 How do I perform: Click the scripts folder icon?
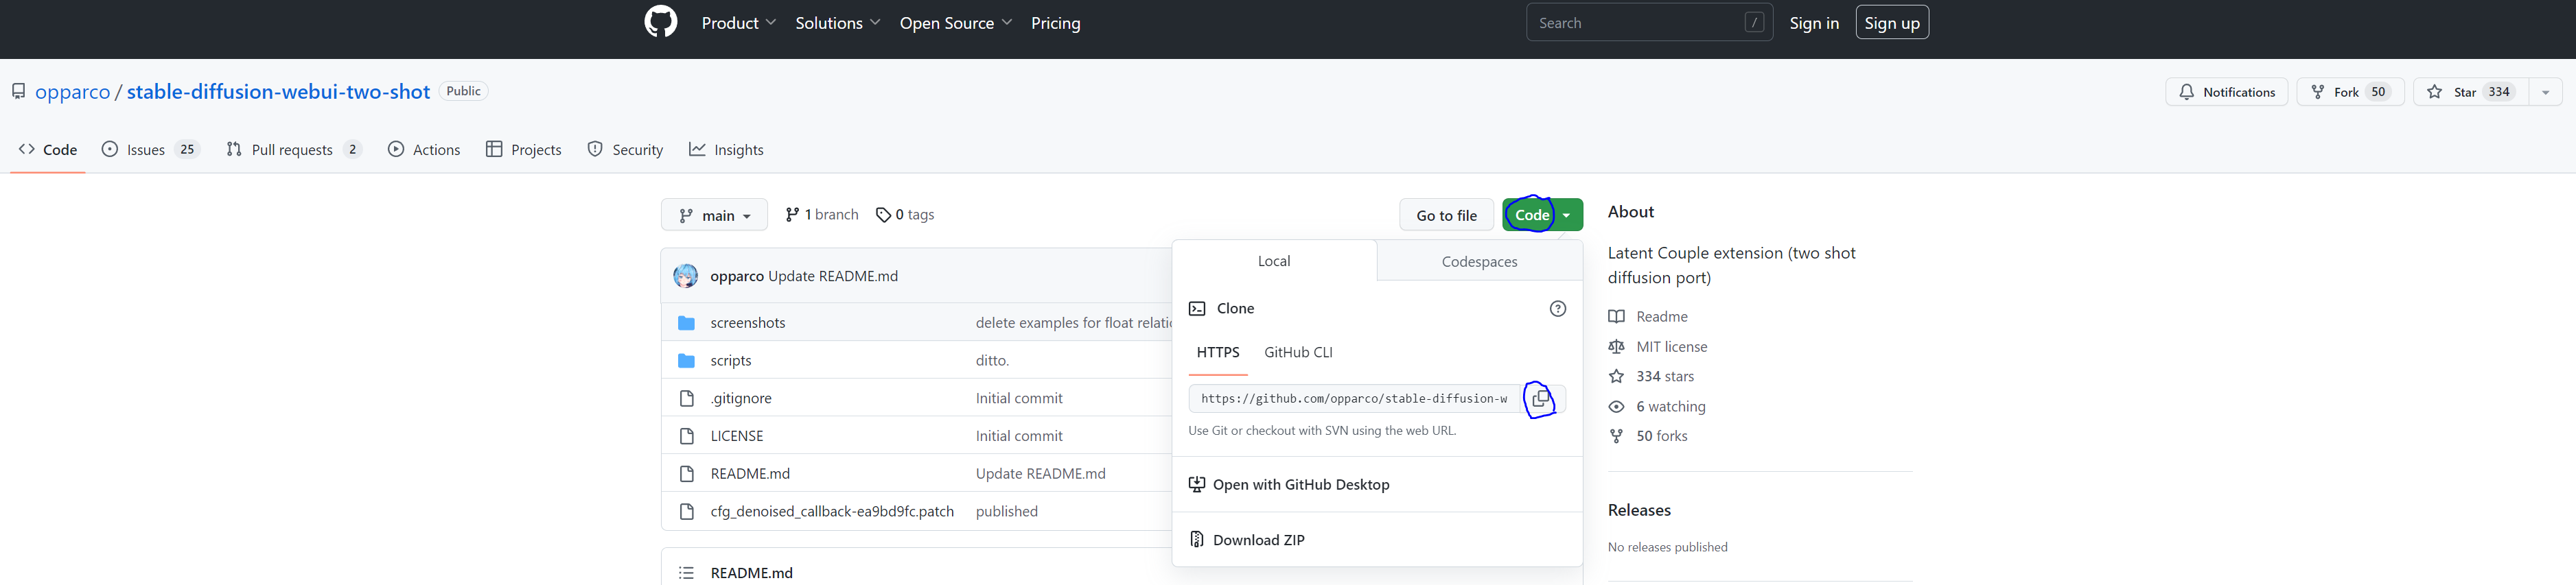pyautogui.click(x=686, y=361)
